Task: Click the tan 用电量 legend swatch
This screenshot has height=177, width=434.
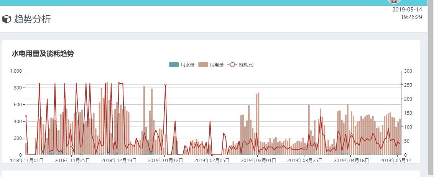Action: pos(203,65)
